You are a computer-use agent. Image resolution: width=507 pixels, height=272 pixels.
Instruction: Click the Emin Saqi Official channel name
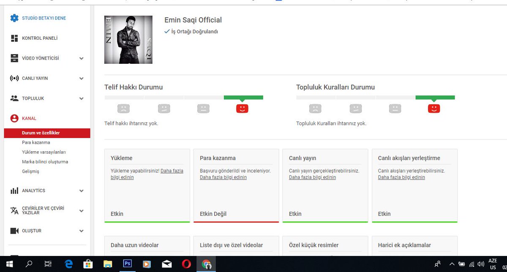193,20
